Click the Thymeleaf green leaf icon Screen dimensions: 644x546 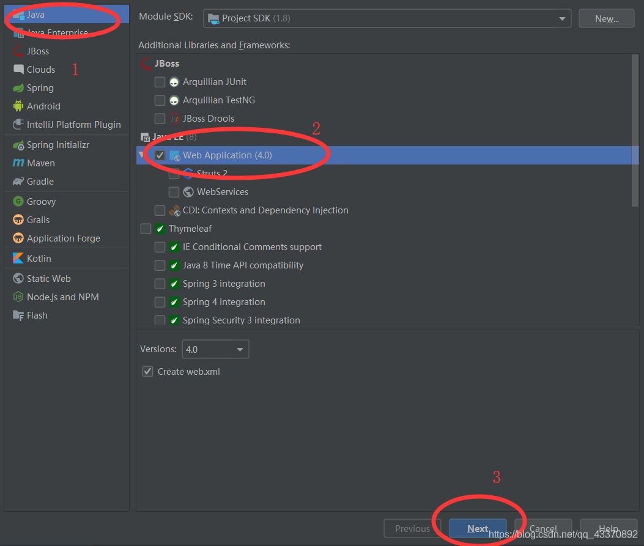coord(160,229)
